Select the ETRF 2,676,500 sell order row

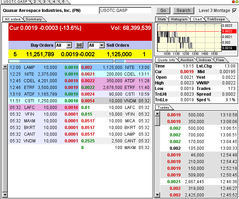[x=116, y=88]
